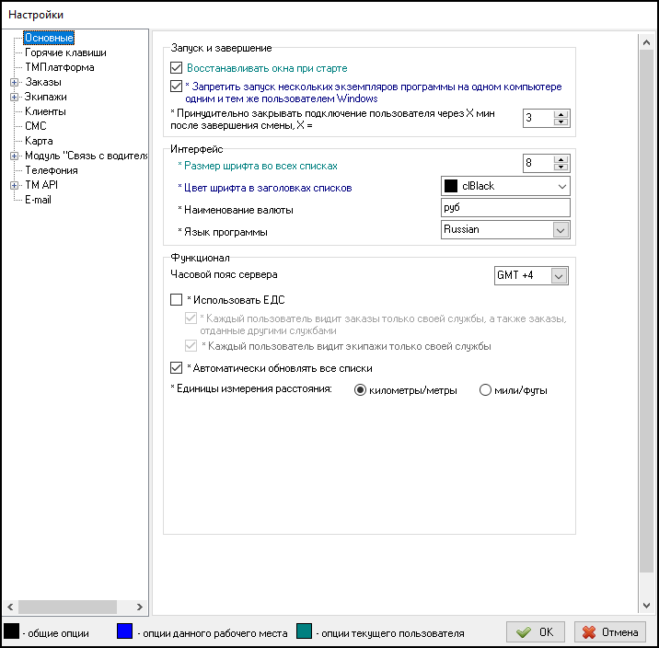This screenshot has width=659, height=648.
Task: Select Телефония in the settings tree
Action: click(x=51, y=170)
